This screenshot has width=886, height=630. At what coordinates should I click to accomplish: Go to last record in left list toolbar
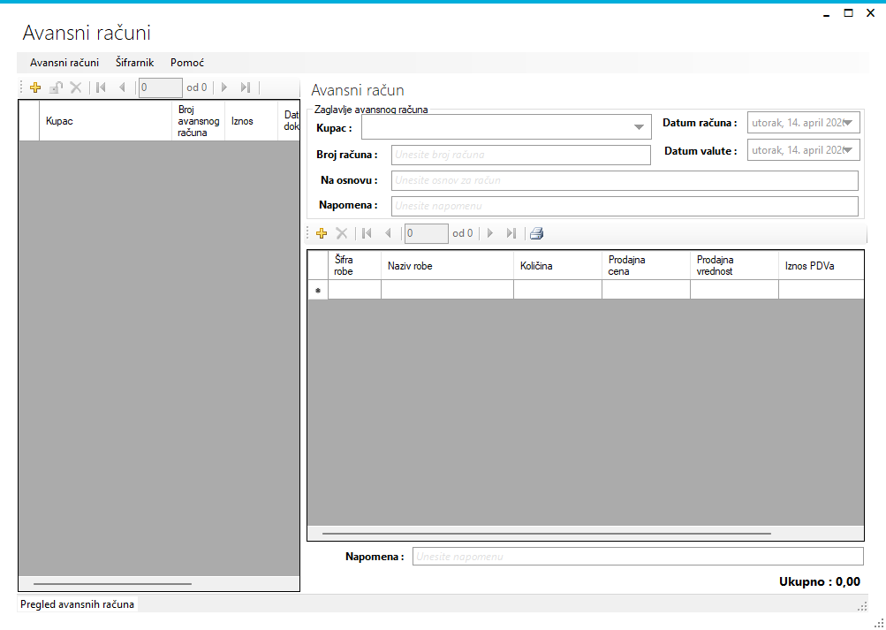pos(246,87)
